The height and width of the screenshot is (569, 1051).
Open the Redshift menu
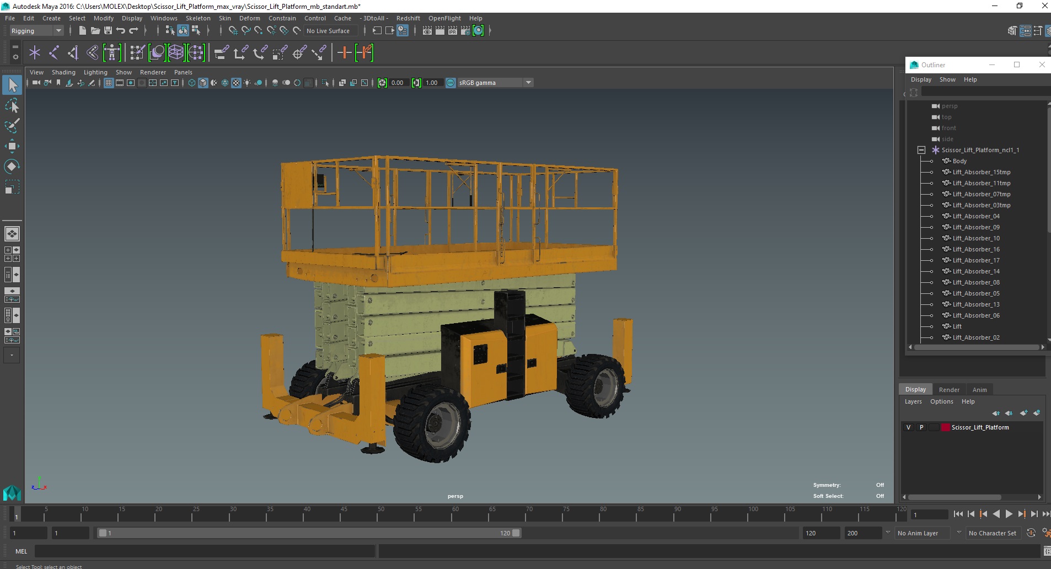coord(408,18)
